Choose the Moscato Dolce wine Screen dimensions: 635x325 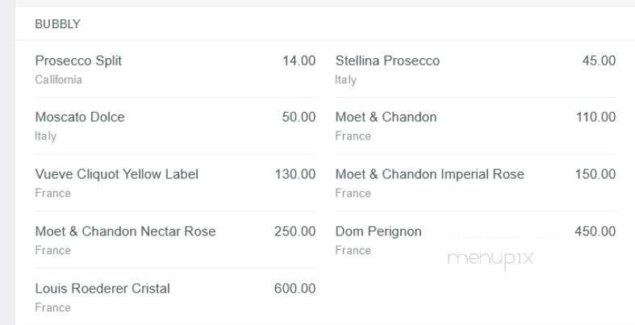pyautogui.click(x=80, y=118)
